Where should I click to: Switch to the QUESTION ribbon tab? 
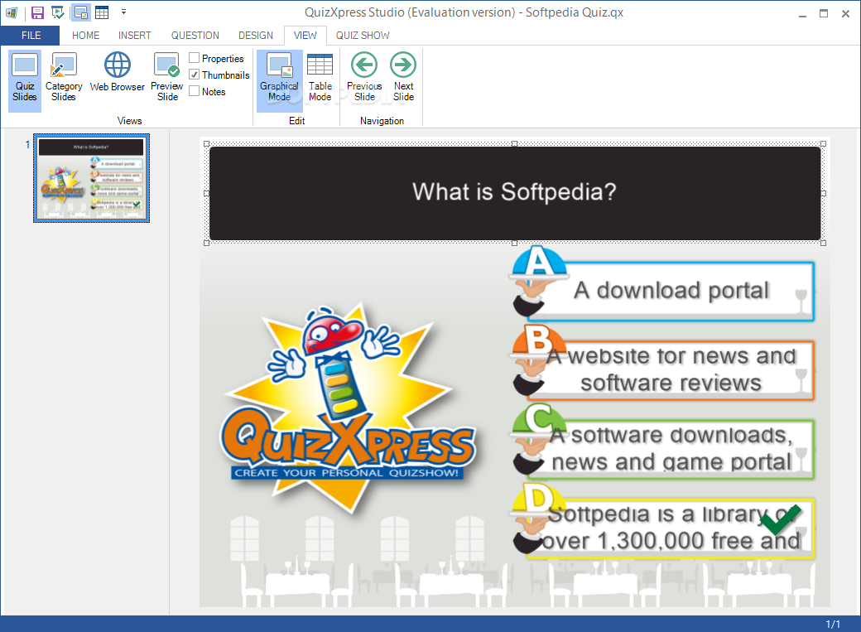tap(195, 36)
